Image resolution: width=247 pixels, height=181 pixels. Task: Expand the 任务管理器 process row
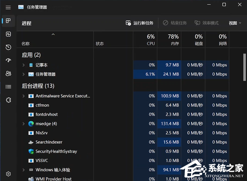click(x=24, y=74)
